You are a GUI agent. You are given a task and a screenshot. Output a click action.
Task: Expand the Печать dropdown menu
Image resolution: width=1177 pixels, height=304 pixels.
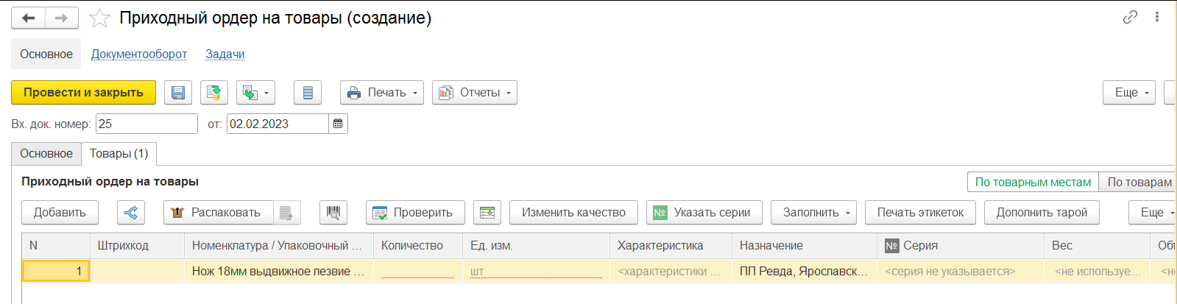(382, 93)
